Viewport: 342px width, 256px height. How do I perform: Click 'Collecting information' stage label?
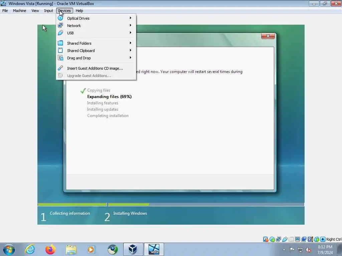click(x=70, y=213)
